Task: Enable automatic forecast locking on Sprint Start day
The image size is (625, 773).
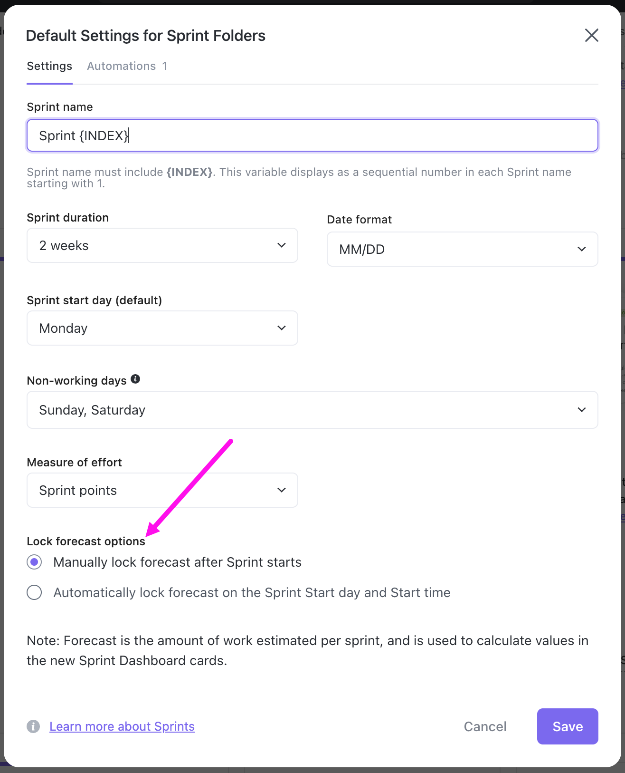Action: 34,592
